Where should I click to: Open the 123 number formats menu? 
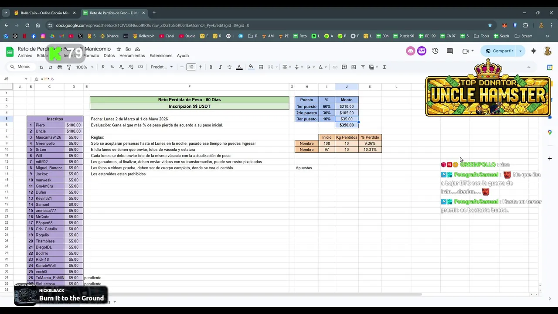click(x=140, y=67)
